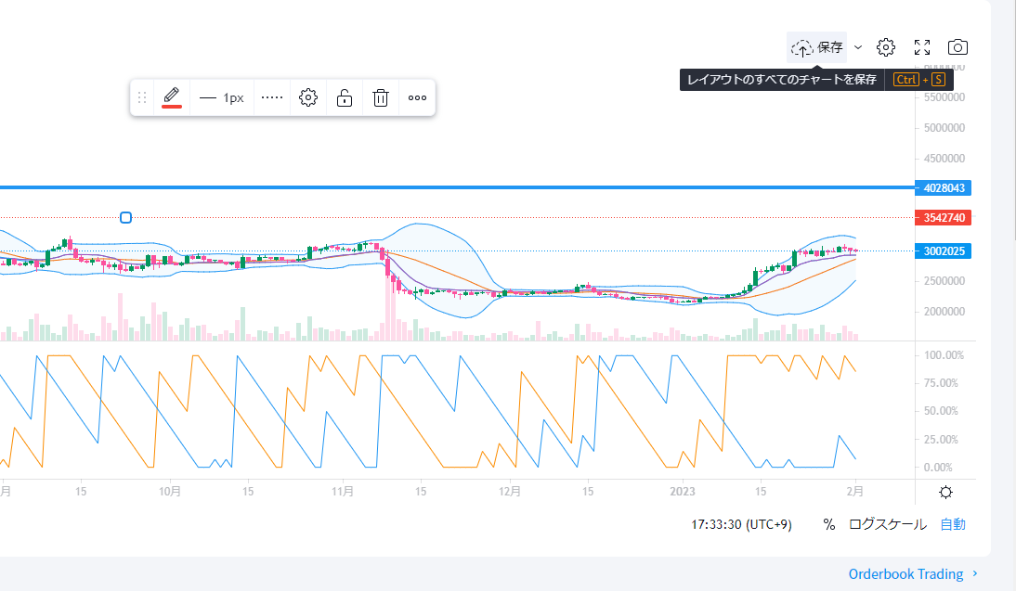Toggle percent scale mode

(828, 524)
